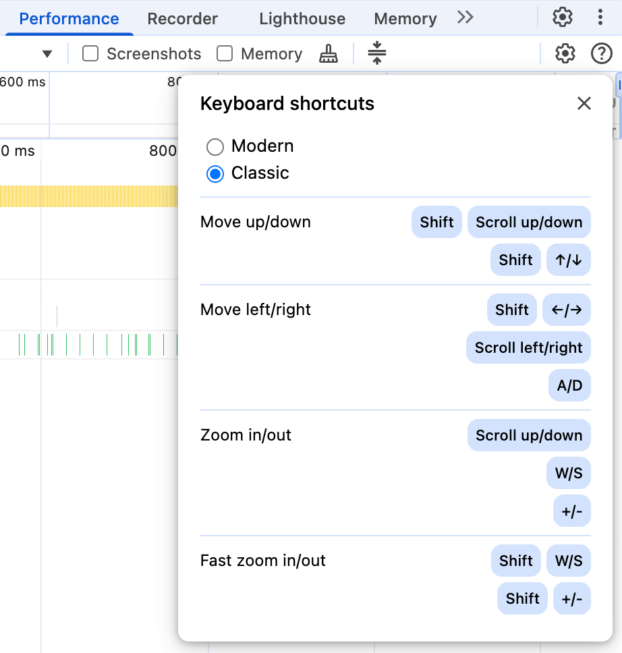622x653 pixels.
Task: Click the Scroll left/right shortcut badge
Action: click(x=528, y=347)
